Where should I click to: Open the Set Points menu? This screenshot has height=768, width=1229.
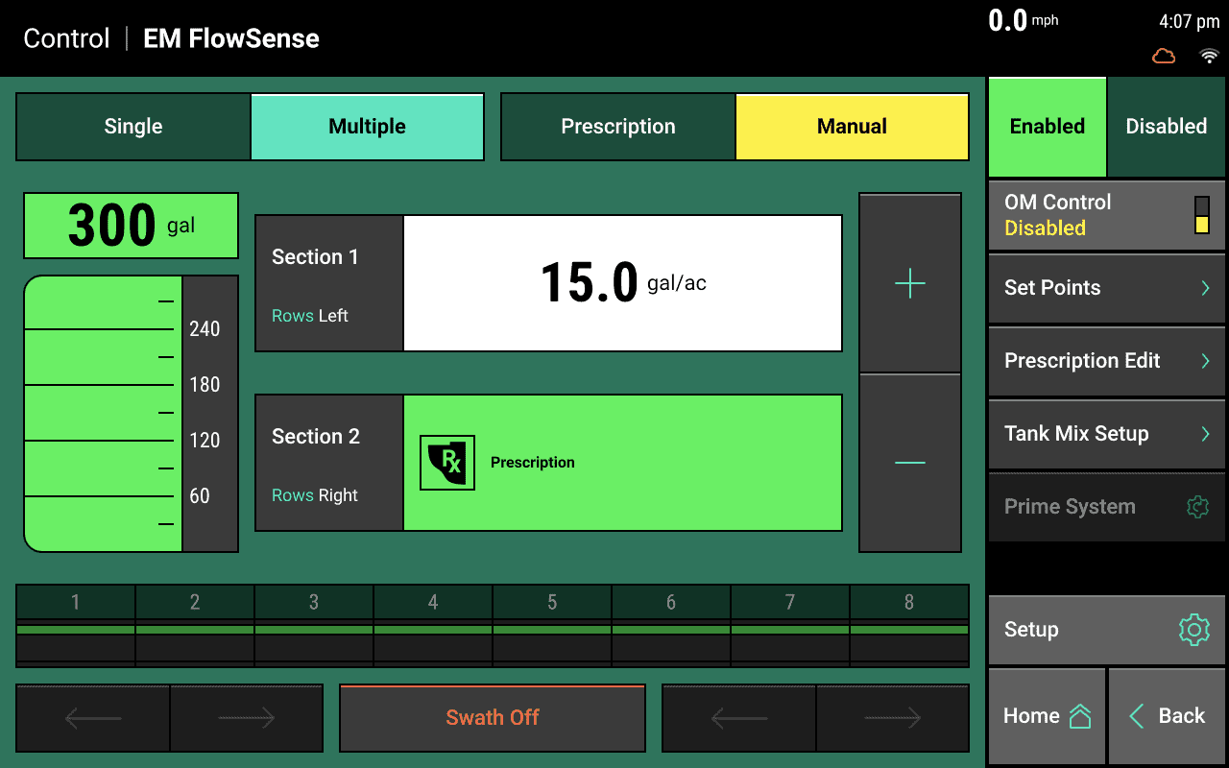click(1106, 287)
